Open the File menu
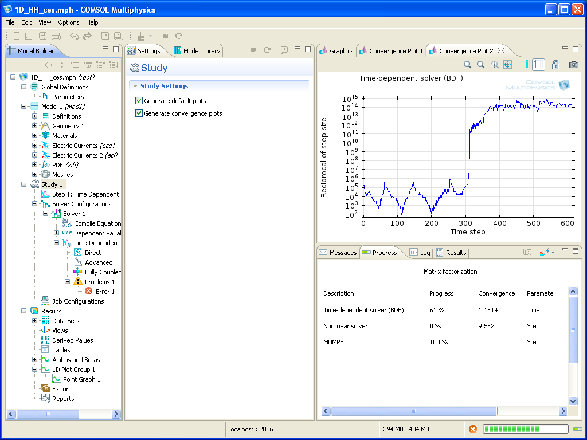Image resolution: width=587 pixels, height=440 pixels. [x=10, y=22]
